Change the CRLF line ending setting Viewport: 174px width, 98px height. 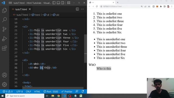28,91
